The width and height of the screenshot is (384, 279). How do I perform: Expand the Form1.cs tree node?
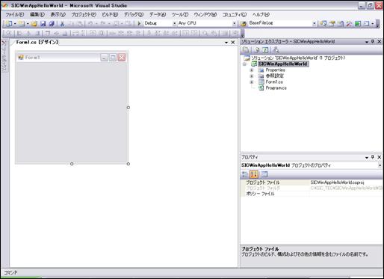tap(252, 82)
